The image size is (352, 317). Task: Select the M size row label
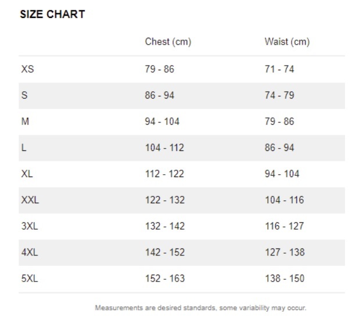tap(25, 121)
